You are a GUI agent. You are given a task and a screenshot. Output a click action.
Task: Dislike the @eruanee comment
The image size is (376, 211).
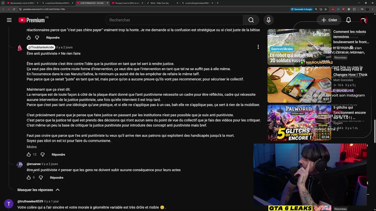[x=41, y=178]
